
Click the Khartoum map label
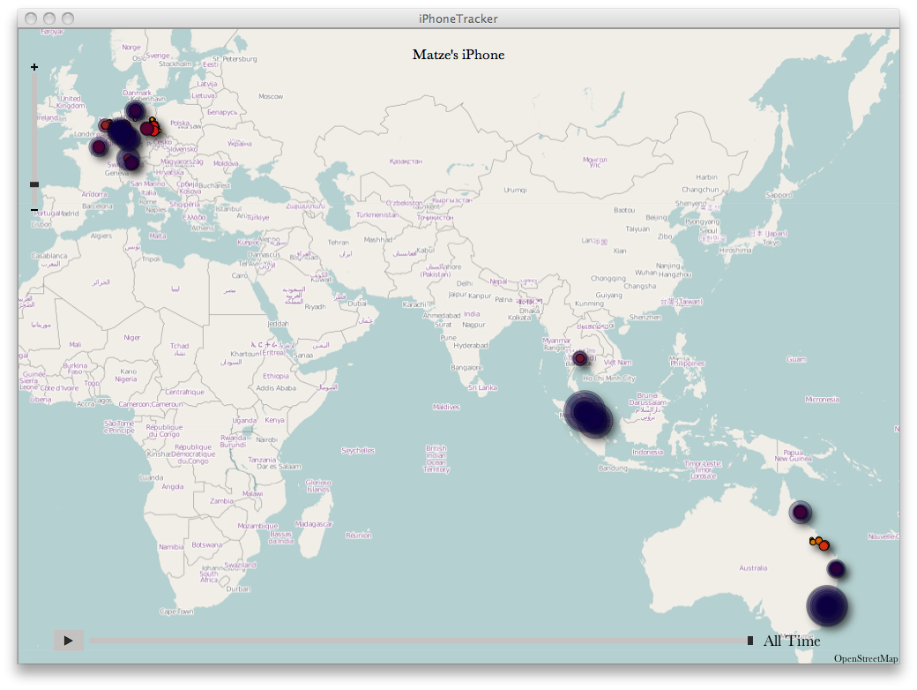pos(245,354)
